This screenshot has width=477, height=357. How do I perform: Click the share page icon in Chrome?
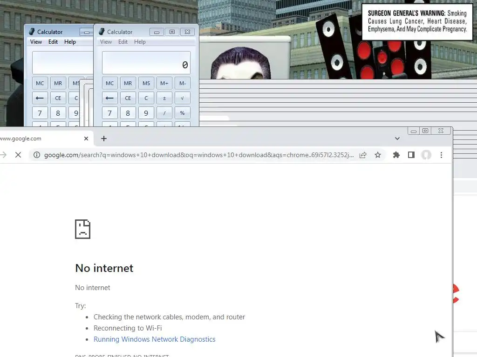pos(363,155)
